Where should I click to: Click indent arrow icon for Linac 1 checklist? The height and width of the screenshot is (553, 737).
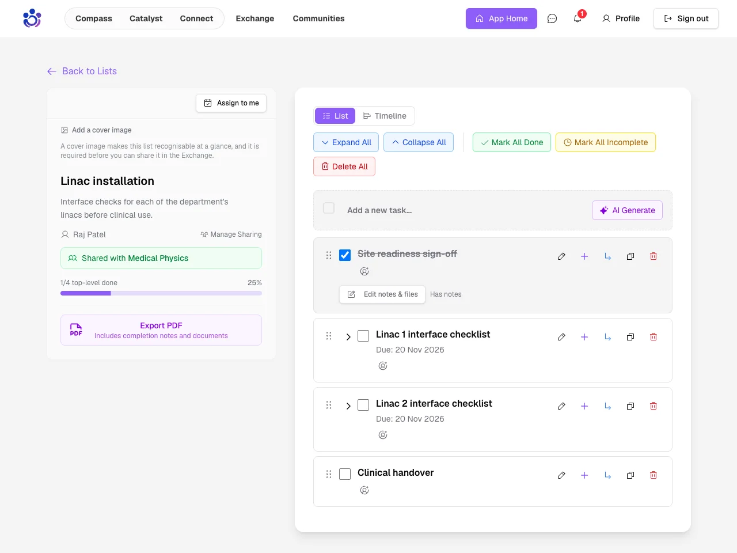[607, 337]
